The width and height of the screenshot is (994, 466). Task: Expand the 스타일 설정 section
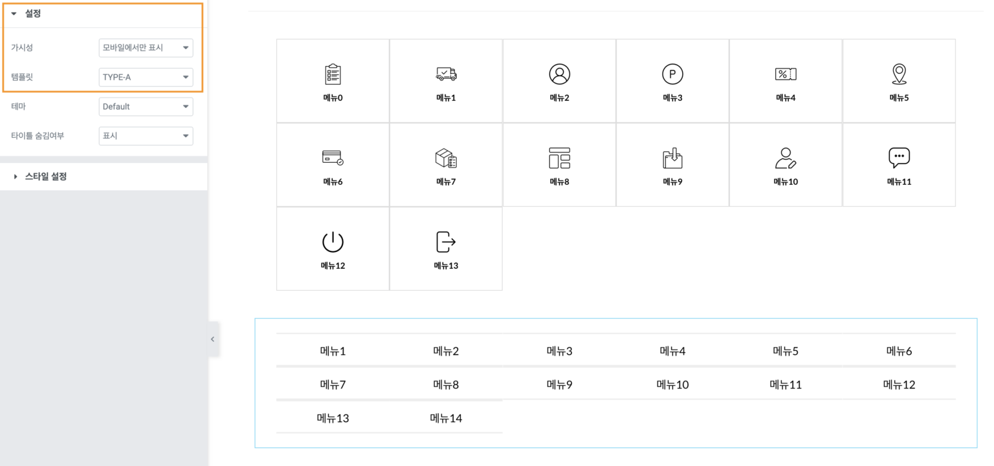point(45,176)
